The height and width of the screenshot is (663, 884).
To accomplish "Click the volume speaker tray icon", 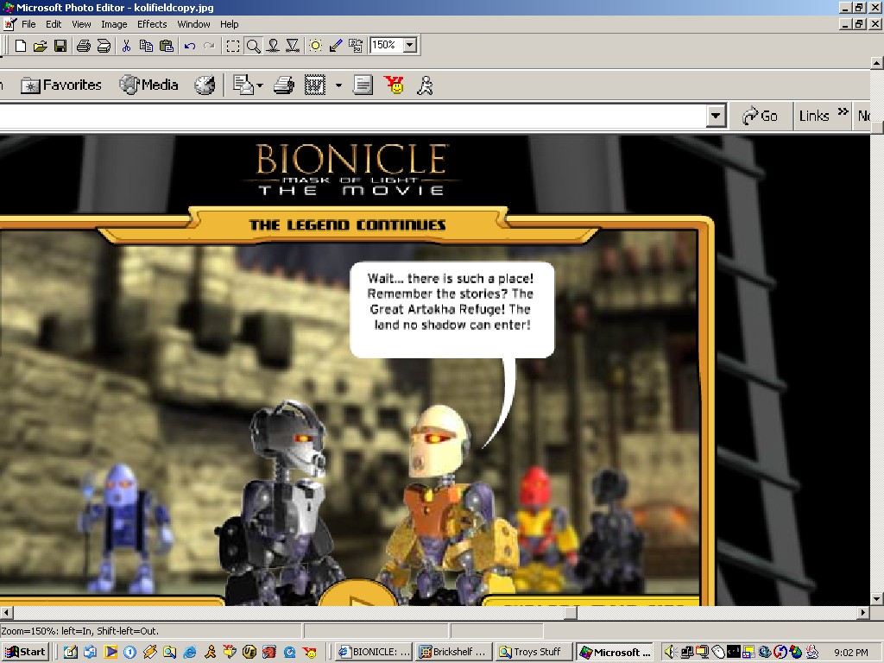I will [670, 653].
